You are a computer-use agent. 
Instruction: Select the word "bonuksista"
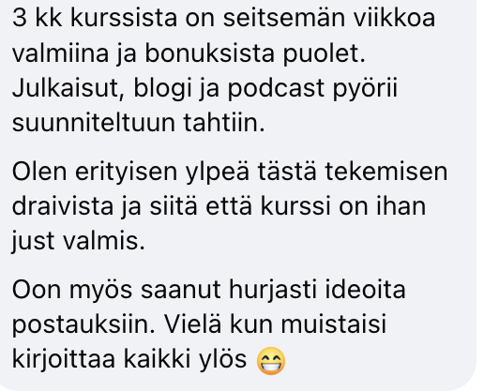point(210,53)
